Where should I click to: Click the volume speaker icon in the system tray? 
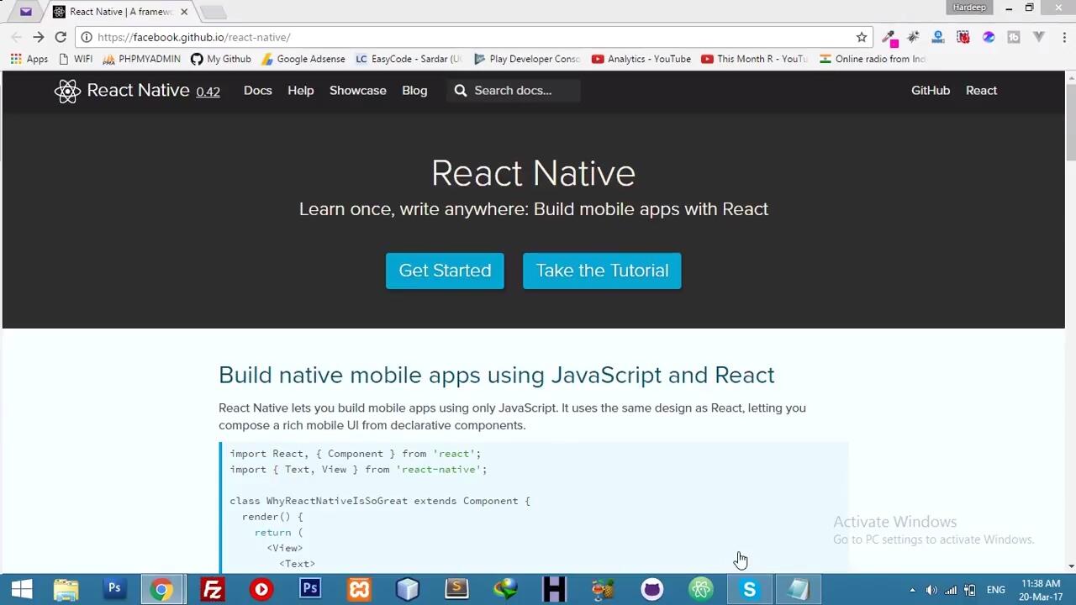931,590
